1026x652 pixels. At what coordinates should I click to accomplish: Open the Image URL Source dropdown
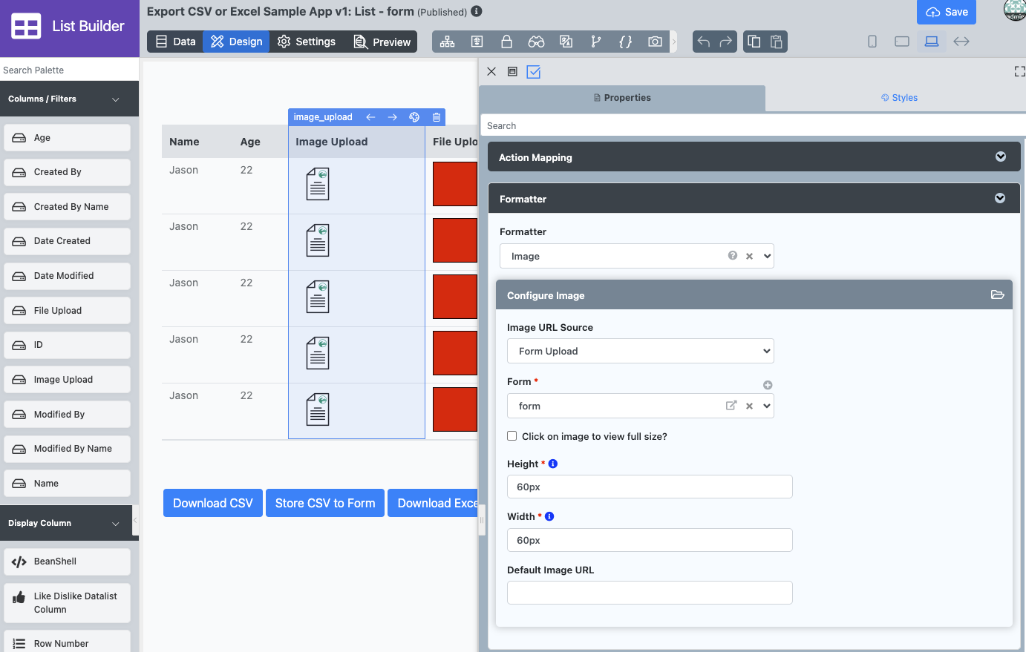[640, 351]
